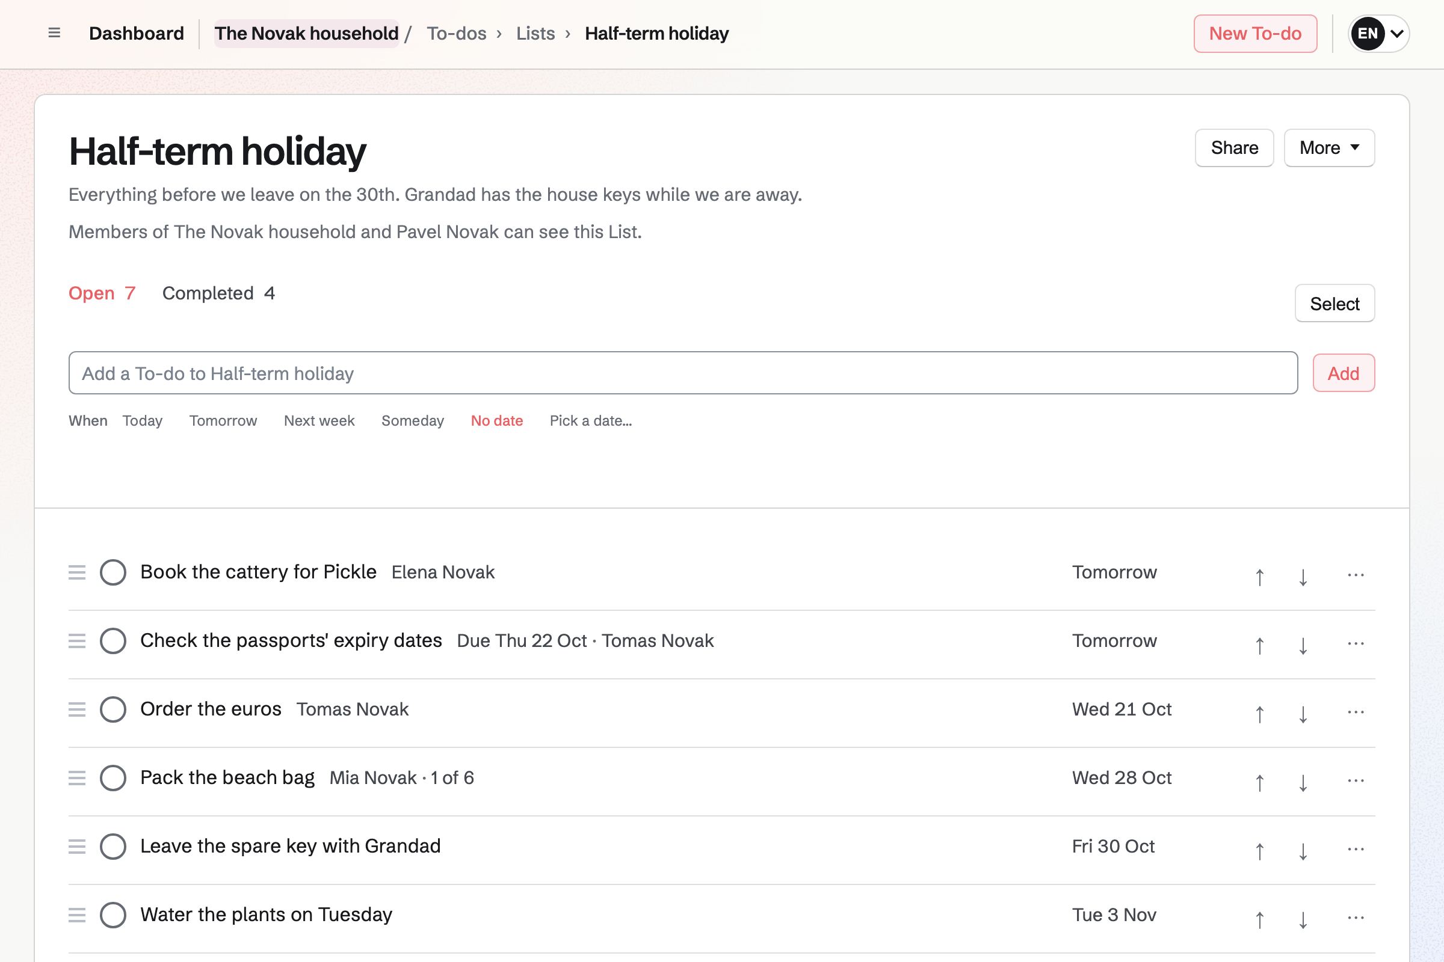Click drag handle for 'Order the euros'
This screenshot has height=962, width=1444.
(x=77, y=709)
